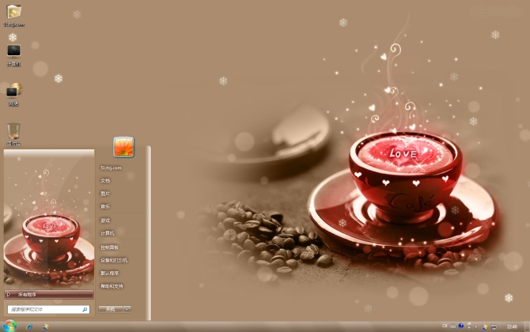Click the 22:40 clock in the taskbar

(x=512, y=326)
